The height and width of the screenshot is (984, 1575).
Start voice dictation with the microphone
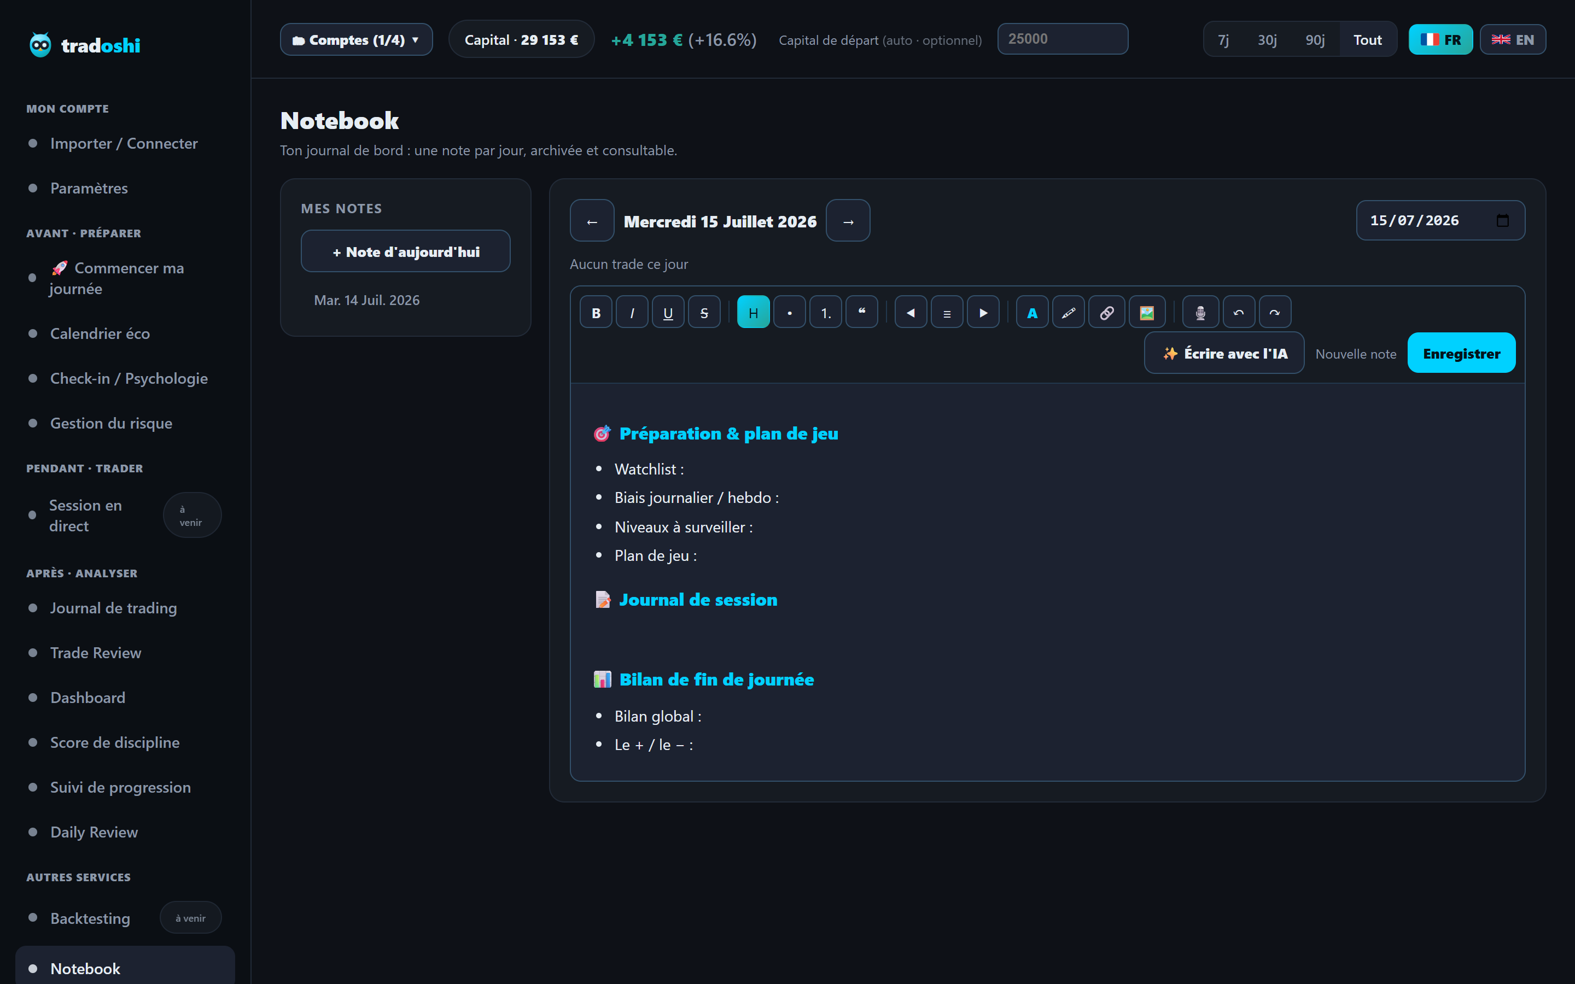coord(1201,312)
